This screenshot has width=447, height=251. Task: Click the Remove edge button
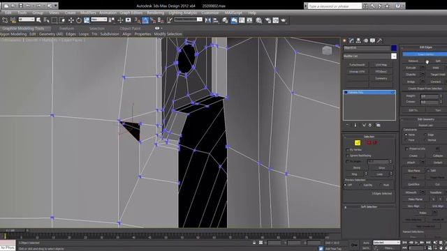413,61
